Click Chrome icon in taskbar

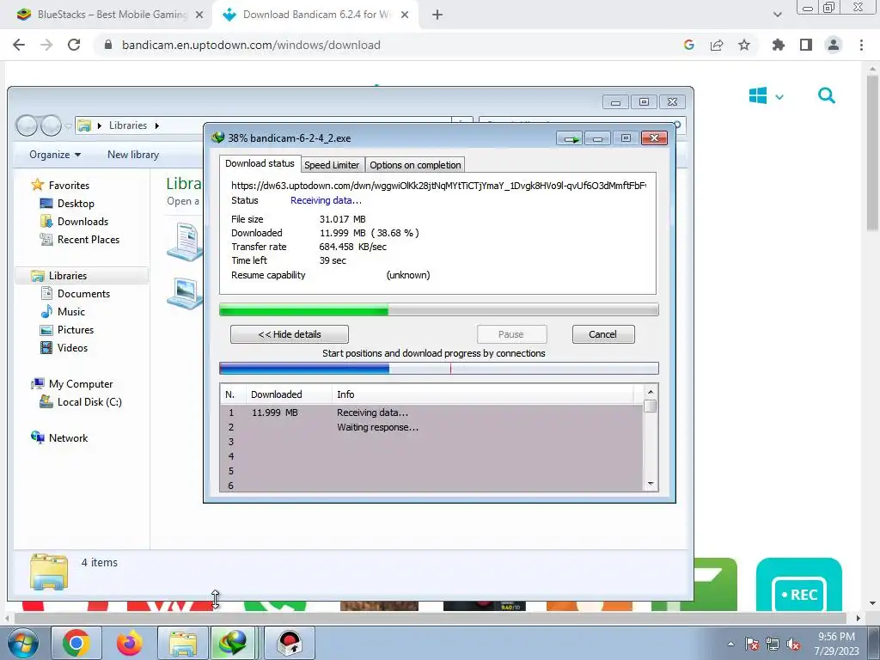click(76, 643)
